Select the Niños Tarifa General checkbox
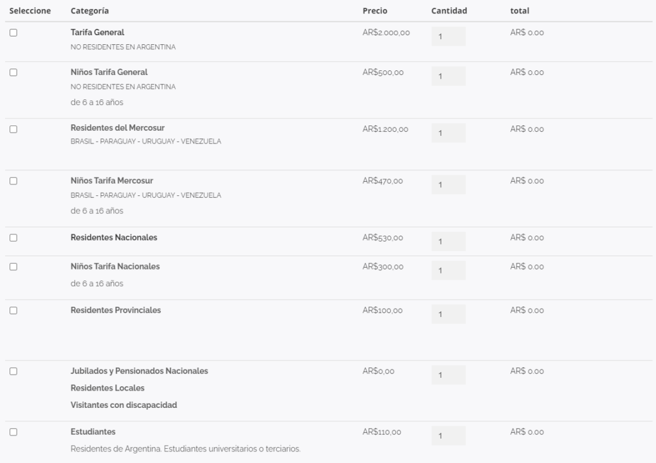The image size is (656, 463). [13, 72]
